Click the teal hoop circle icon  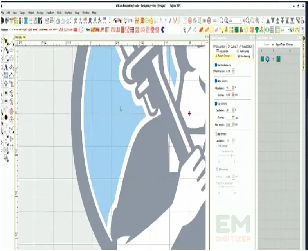(x=267, y=30)
